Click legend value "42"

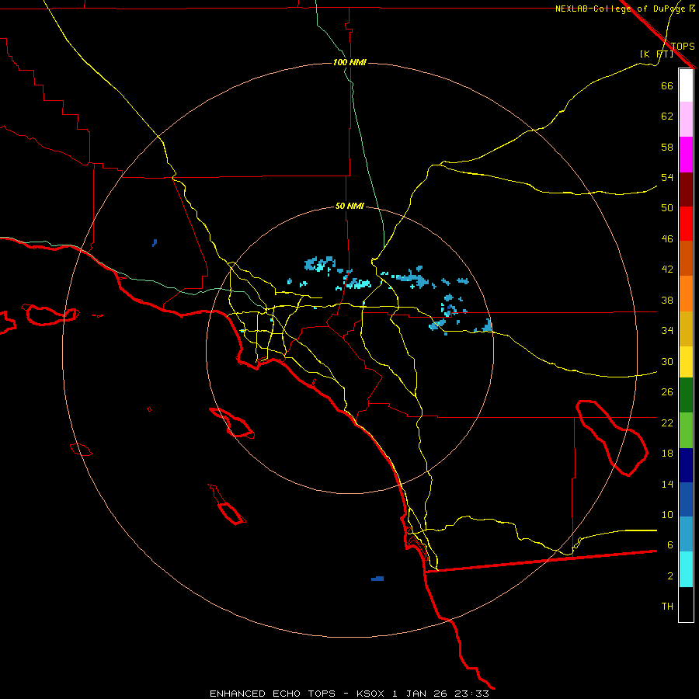pos(667,270)
